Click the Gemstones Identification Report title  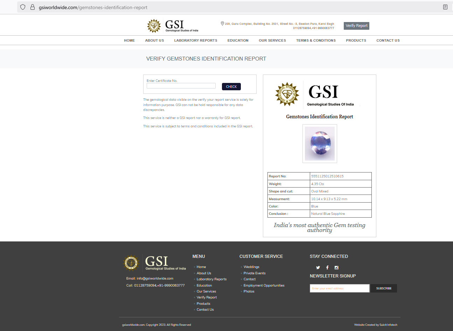[x=320, y=117]
